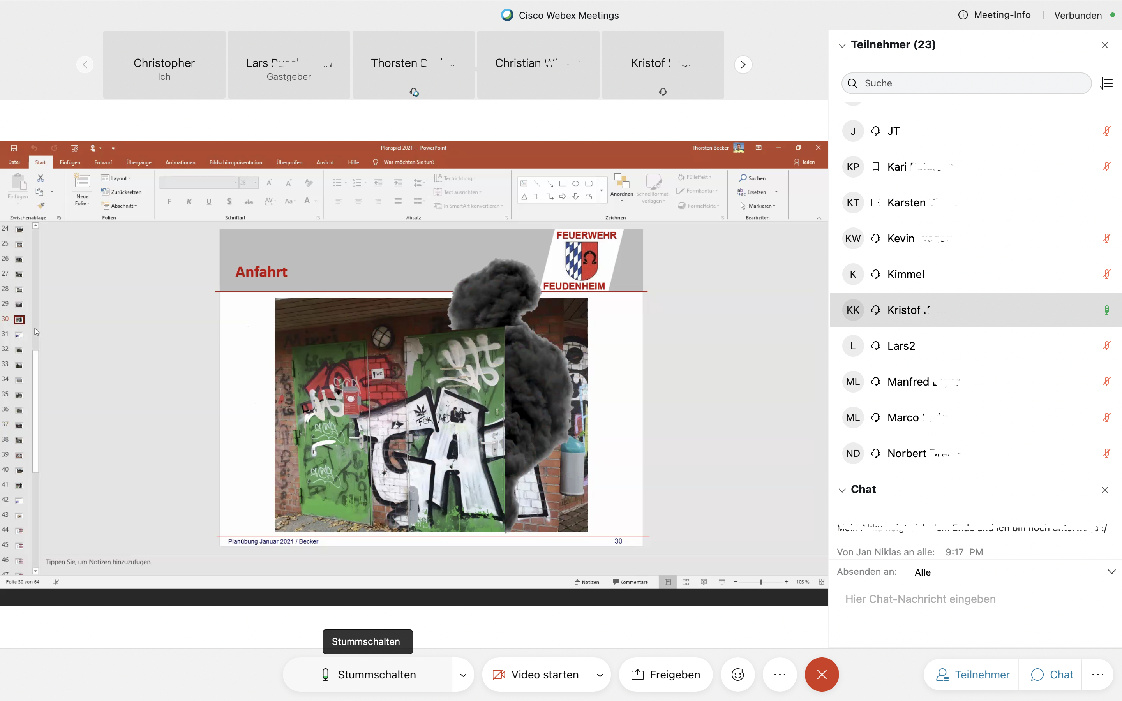The image size is (1122, 701).
Task: Start camera with Video starten
Action: click(x=536, y=675)
